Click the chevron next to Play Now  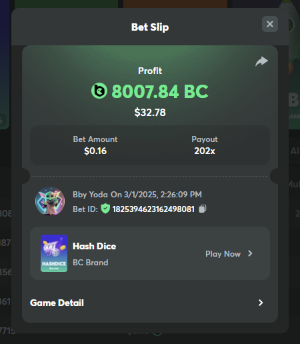(x=250, y=253)
